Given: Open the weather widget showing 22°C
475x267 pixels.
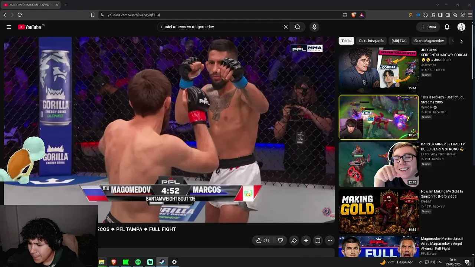Looking at the screenshot, I should pos(396,262).
